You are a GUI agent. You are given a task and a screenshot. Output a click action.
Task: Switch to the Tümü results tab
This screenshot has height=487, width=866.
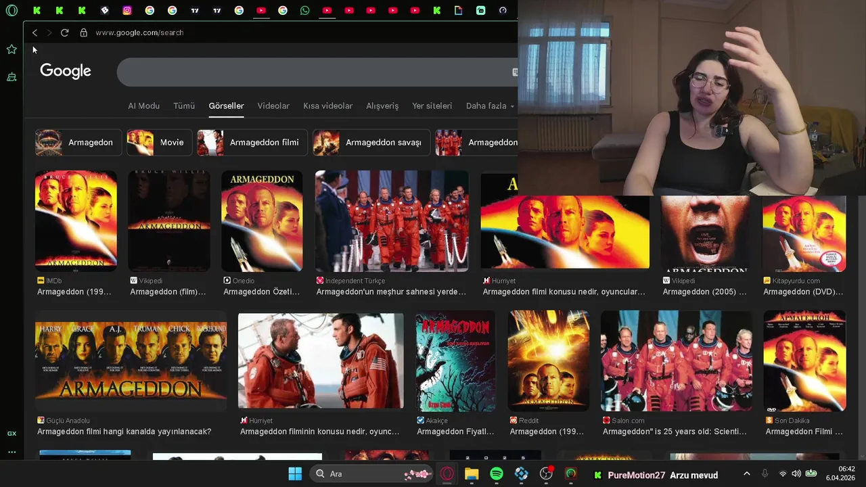coord(184,106)
